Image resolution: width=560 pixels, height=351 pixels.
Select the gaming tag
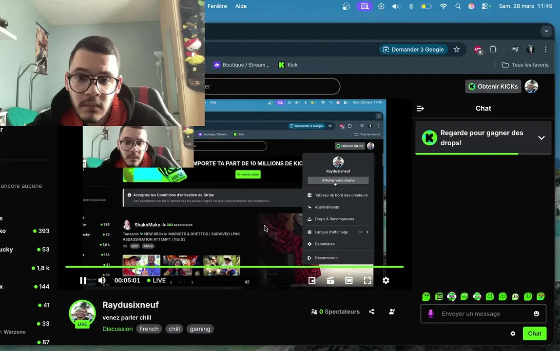[x=200, y=329]
